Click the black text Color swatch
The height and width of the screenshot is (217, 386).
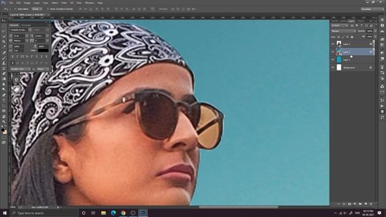point(43,51)
